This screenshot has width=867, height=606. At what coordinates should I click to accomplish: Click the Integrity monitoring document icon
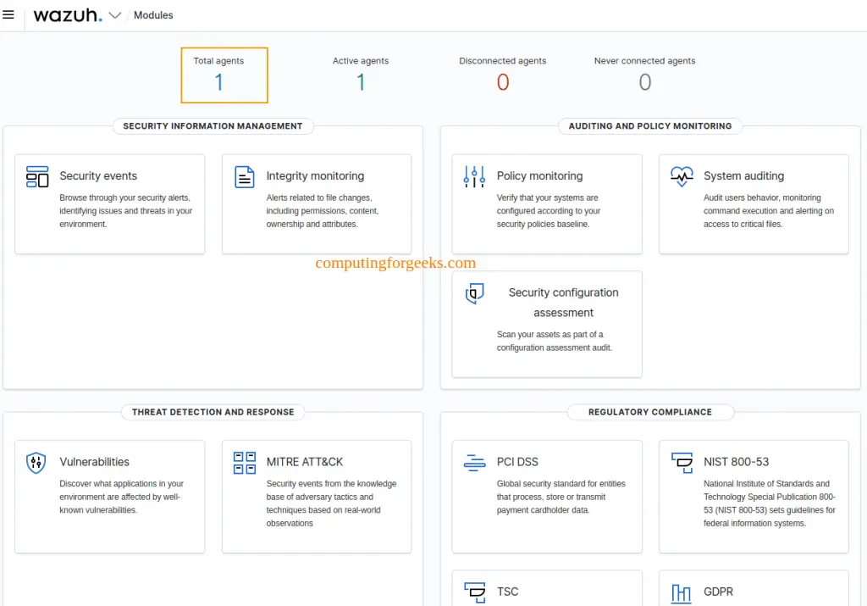click(244, 177)
